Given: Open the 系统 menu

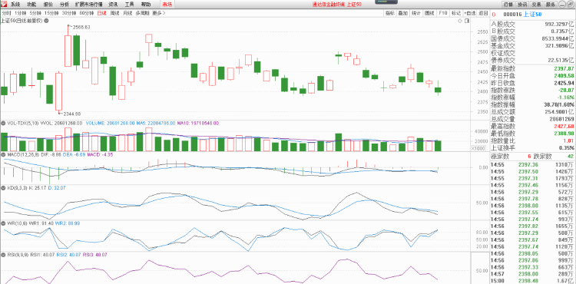Looking at the screenshot, I should point(15,5).
